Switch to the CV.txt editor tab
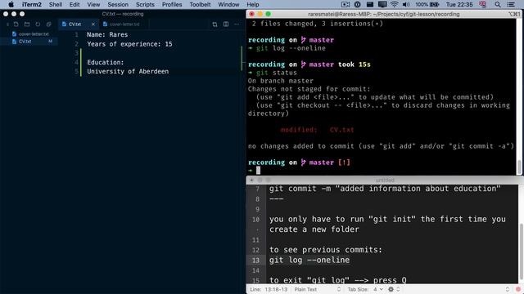 click(x=75, y=24)
